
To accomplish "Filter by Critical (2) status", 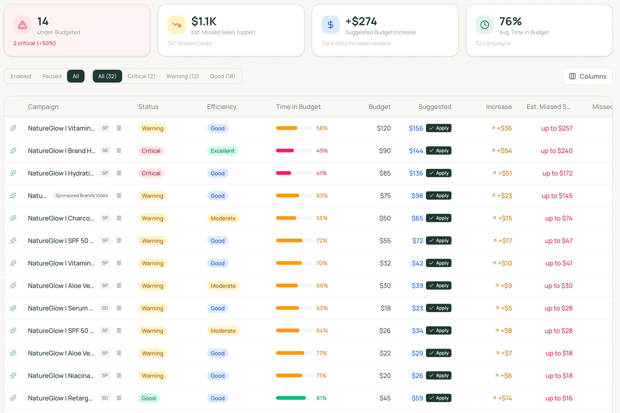I will 141,76.
